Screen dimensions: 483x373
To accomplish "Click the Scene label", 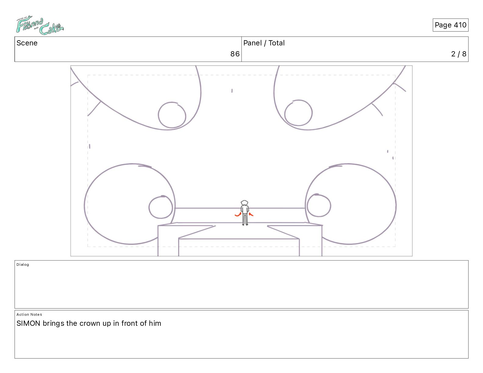I will (x=27, y=43).
